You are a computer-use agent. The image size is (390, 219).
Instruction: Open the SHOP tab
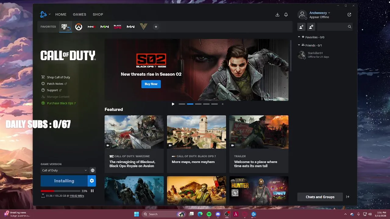pos(98,14)
